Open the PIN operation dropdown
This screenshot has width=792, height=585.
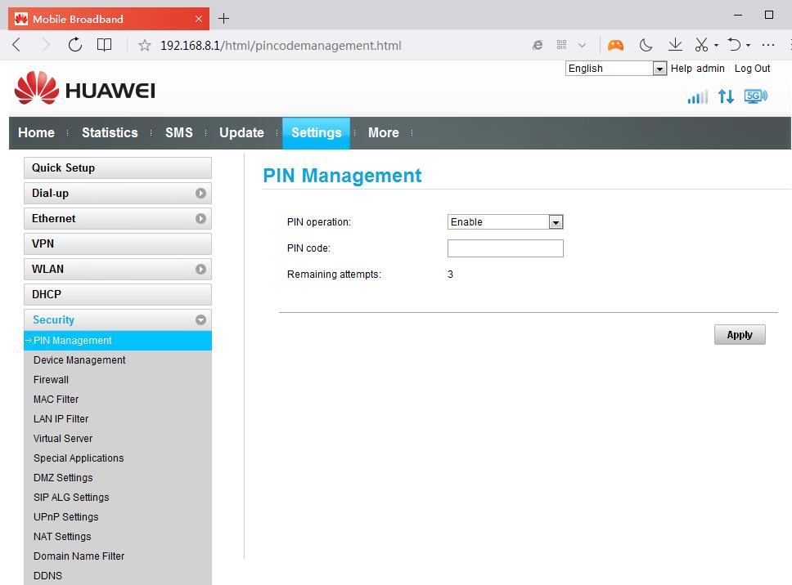coord(505,222)
